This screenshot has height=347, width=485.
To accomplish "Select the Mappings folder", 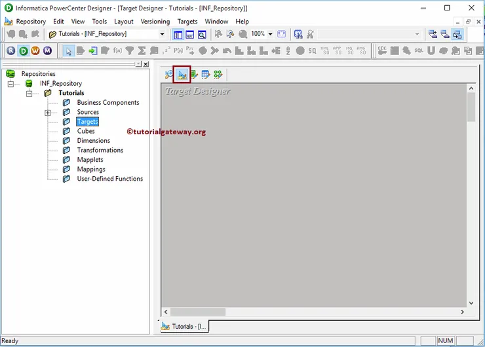I will [91, 170].
